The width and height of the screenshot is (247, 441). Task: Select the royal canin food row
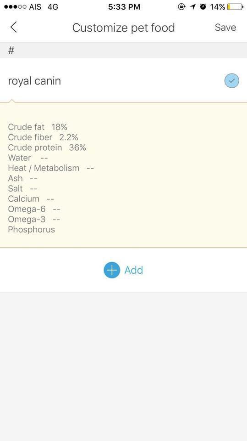click(x=124, y=81)
